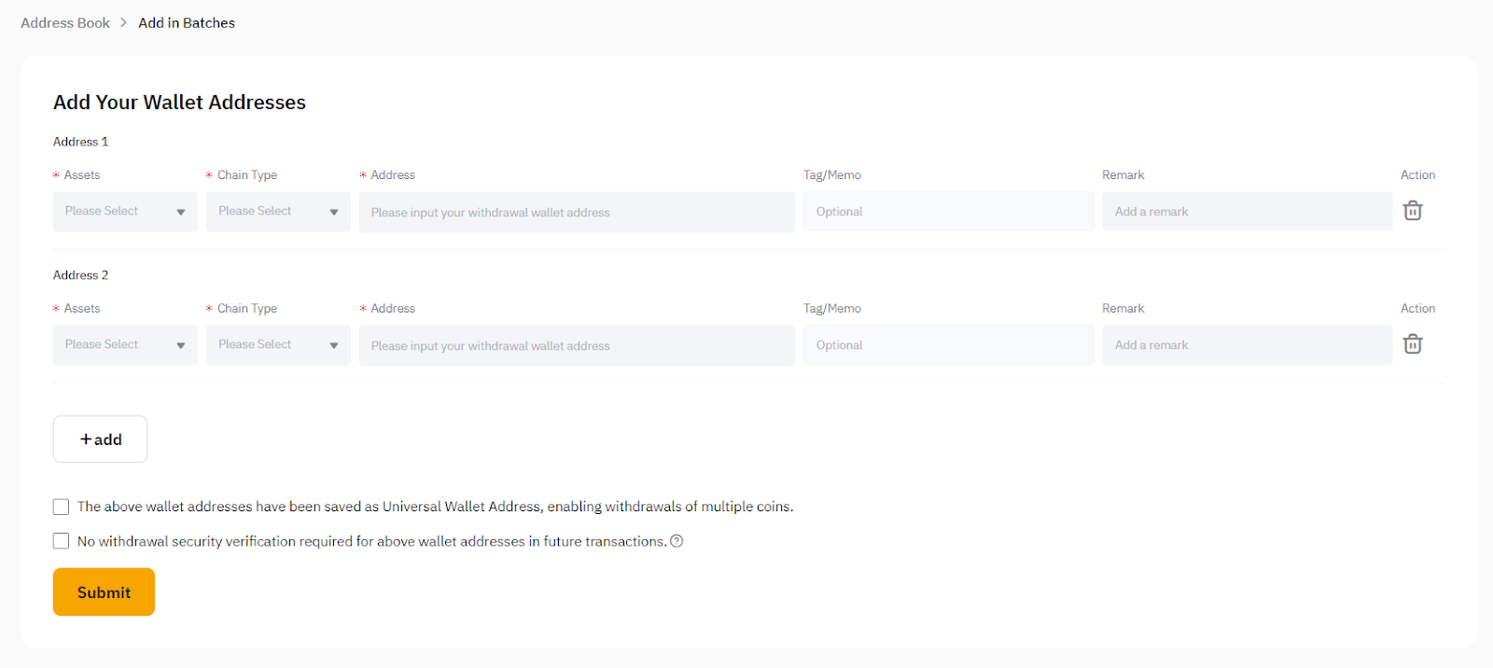Click the Tag/Memo field for Address 2
Screen dimensions: 1493x668
(948, 345)
